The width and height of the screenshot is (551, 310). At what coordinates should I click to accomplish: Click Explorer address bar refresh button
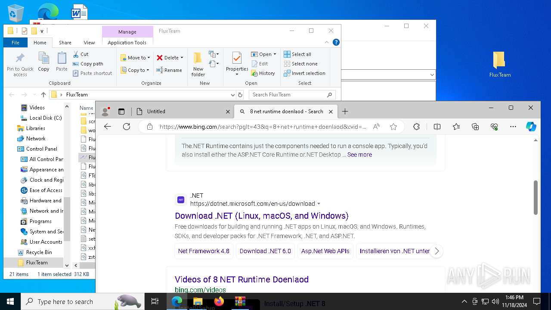click(240, 95)
